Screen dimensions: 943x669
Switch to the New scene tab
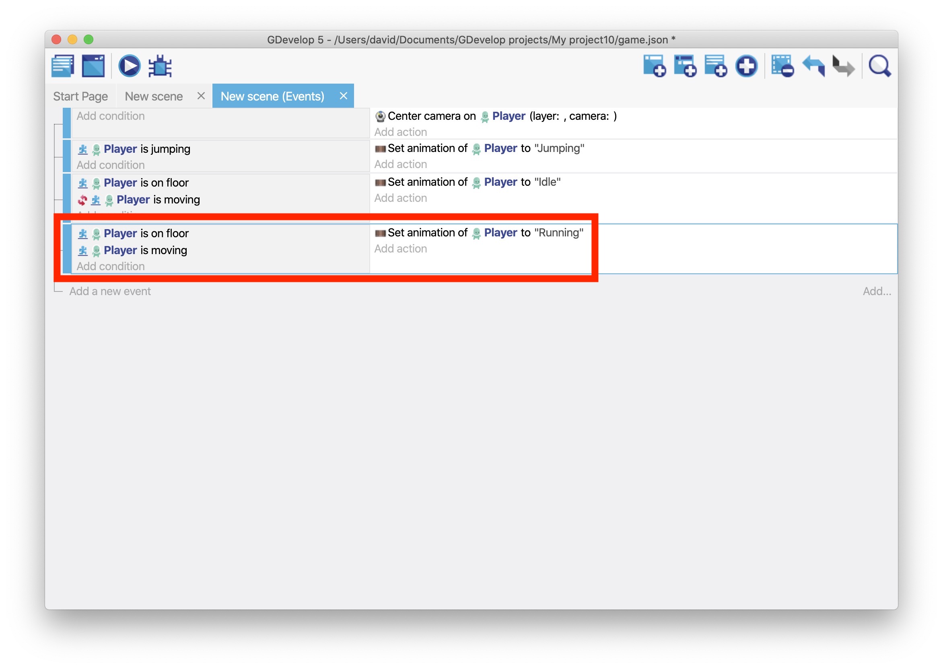154,96
